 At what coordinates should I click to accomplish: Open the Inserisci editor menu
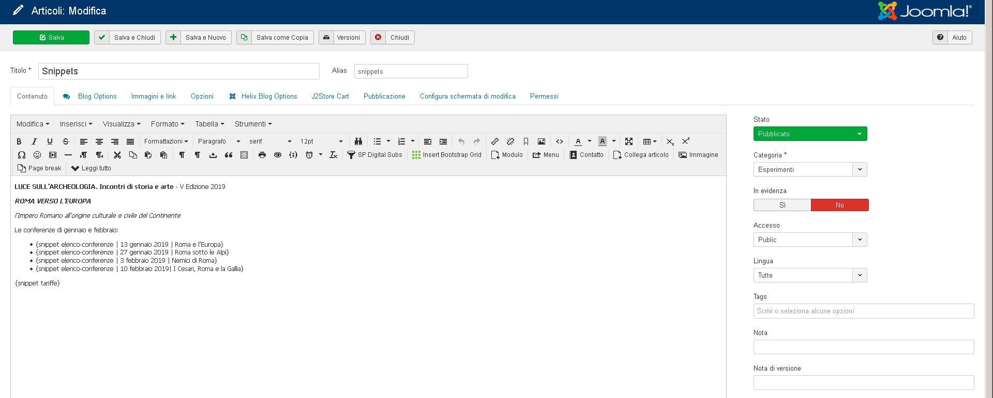76,124
